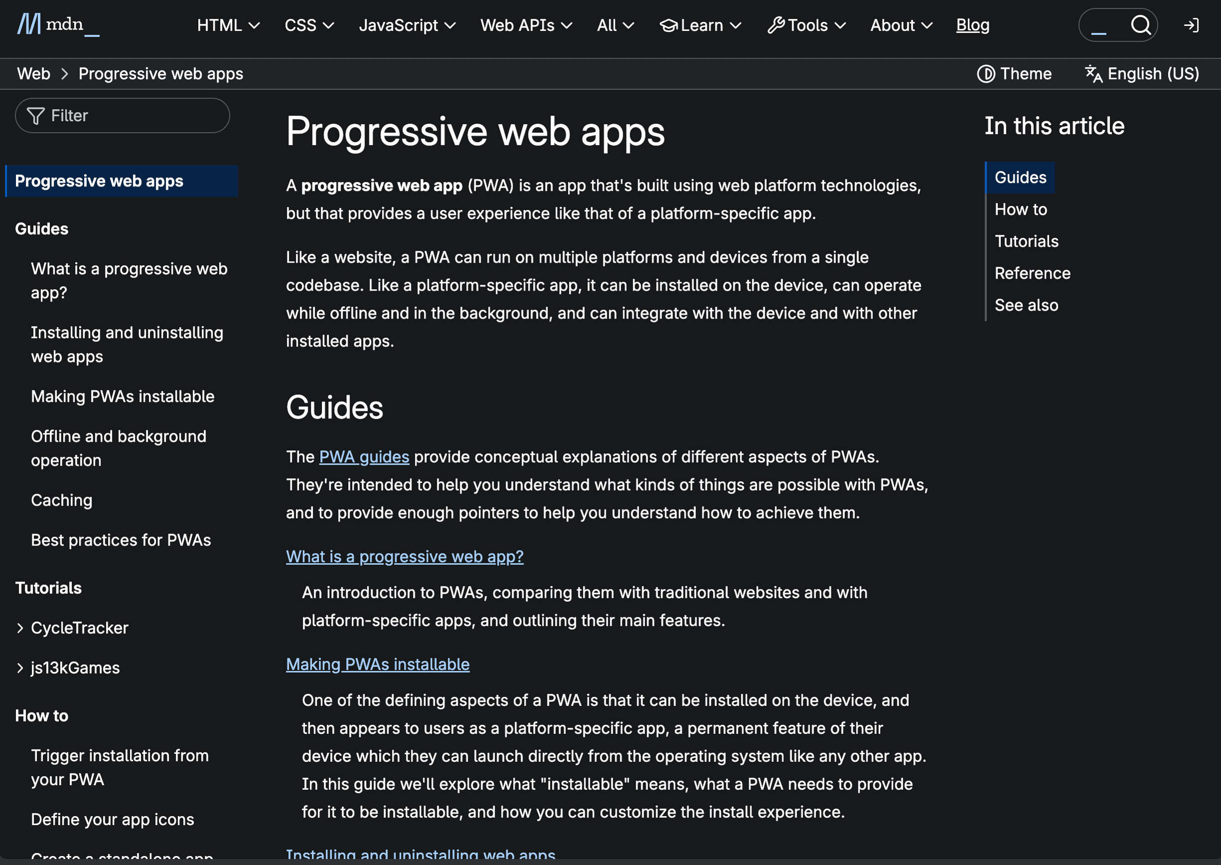The image size is (1221, 865).
Task: Open sidebar 'Making PWAs installable'
Action: click(x=123, y=396)
